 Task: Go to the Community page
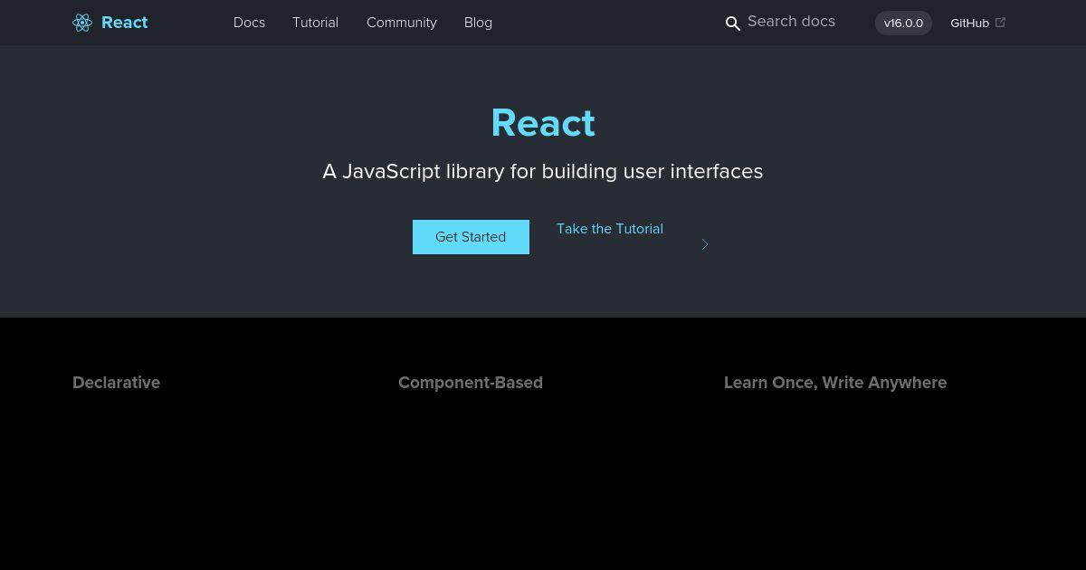[402, 23]
